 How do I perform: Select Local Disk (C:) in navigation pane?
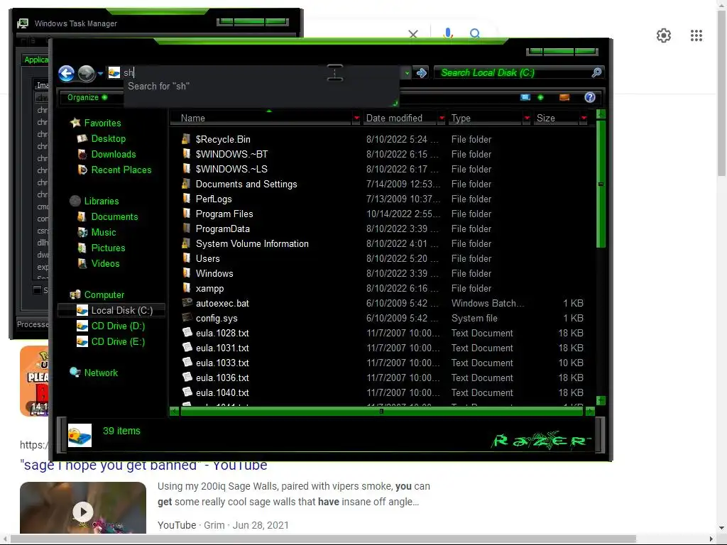[121, 310]
